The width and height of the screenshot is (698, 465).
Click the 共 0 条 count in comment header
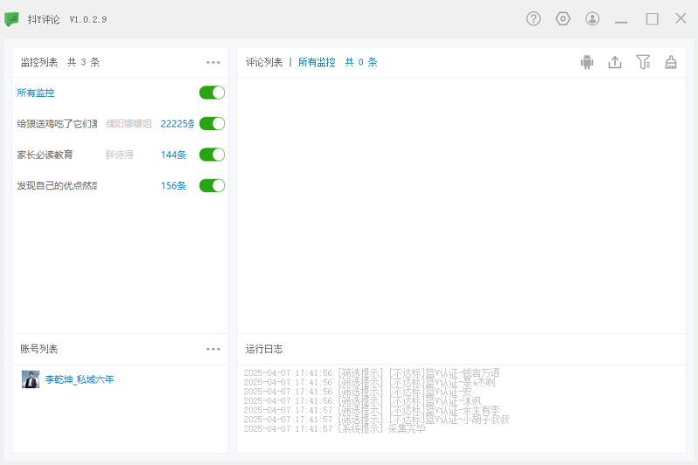[x=361, y=62]
